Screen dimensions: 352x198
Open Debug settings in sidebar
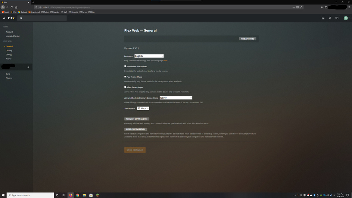[x=9, y=55]
